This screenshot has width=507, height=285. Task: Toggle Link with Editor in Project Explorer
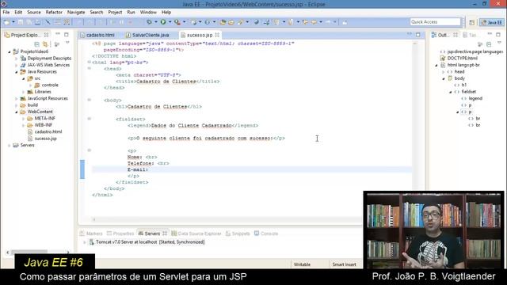pyautogui.click(x=45, y=44)
